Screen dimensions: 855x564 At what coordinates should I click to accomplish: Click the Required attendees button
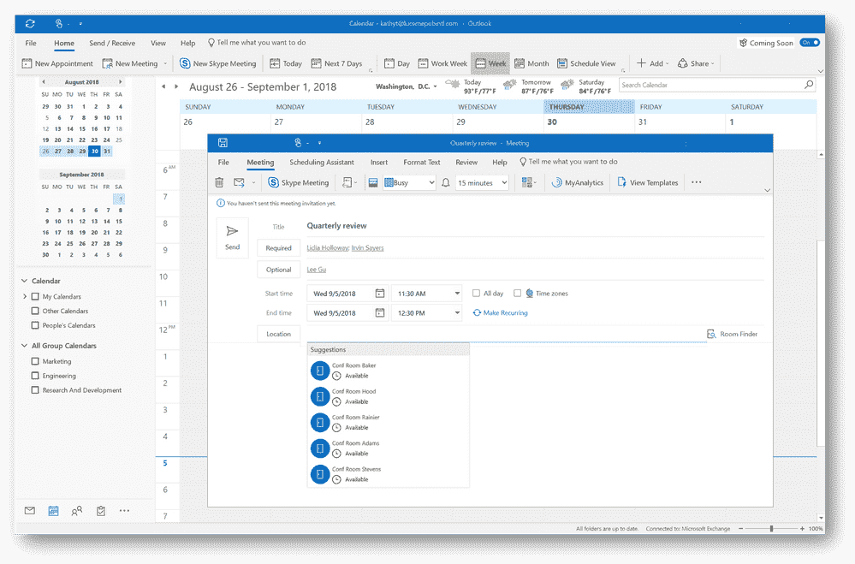click(279, 248)
